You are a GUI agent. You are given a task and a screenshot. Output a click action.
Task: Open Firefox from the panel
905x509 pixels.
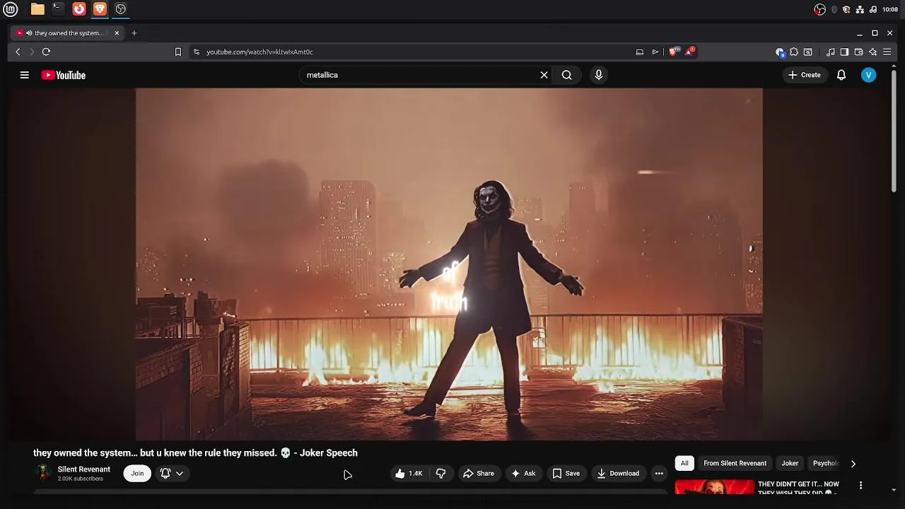tap(79, 9)
